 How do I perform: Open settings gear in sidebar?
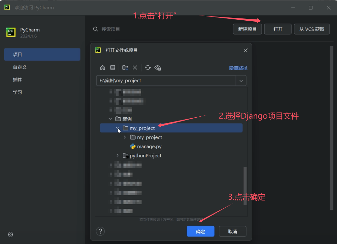11,234
